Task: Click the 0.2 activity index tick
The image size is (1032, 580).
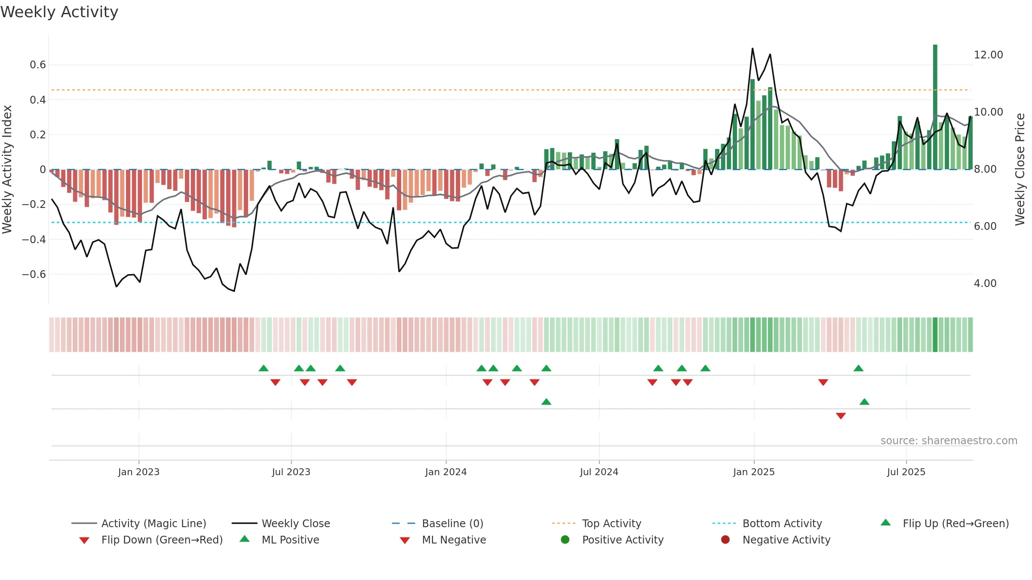Action: tap(38, 135)
